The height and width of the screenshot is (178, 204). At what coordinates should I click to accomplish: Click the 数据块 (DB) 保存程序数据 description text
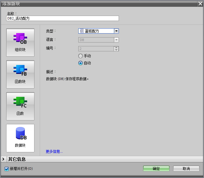click(x=67, y=79)
